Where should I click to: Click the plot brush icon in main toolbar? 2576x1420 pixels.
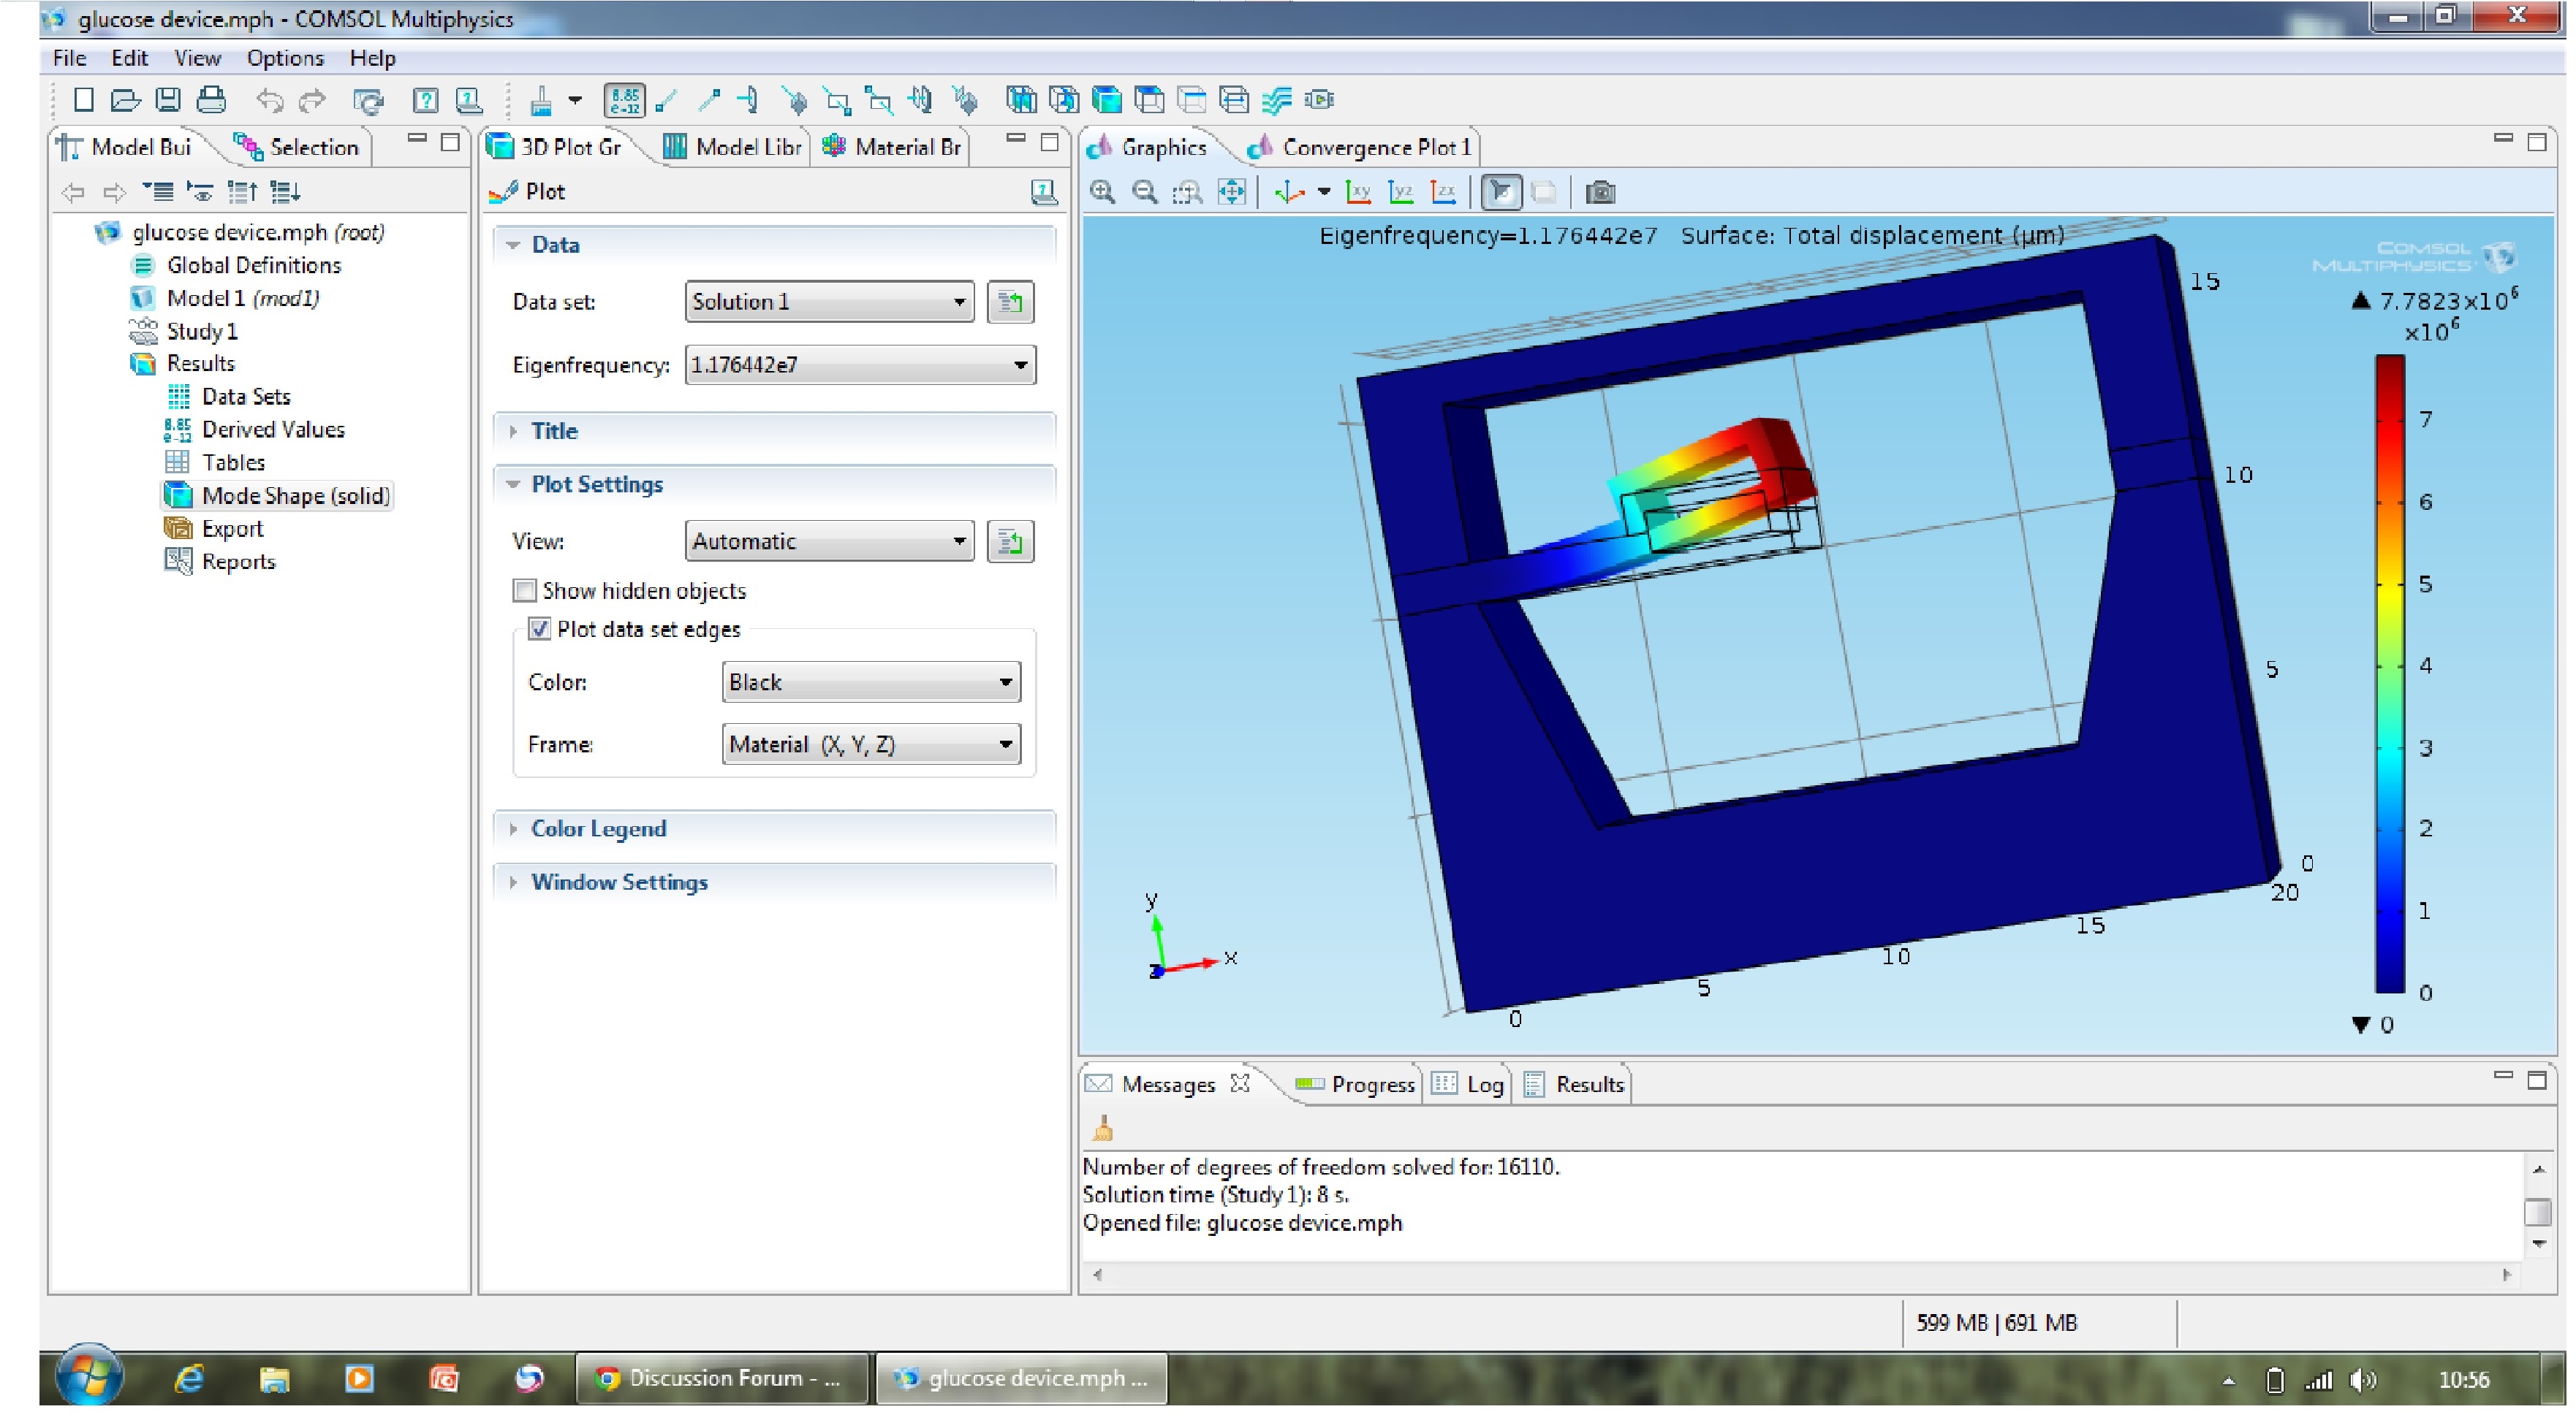click(541, 100)
